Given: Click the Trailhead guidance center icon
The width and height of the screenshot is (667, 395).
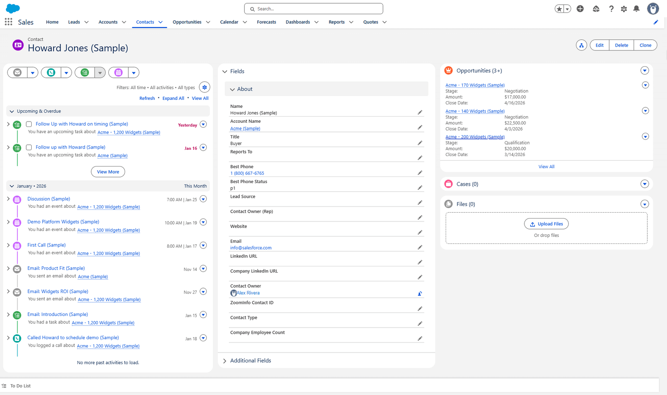Looking at the screenshot, I should pos(596,9).
